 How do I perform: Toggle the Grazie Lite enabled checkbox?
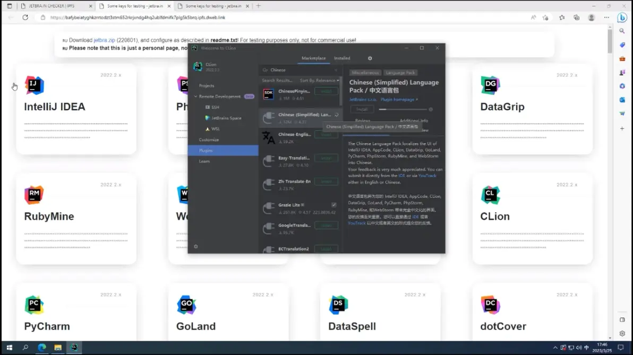[x=334, y=205]
